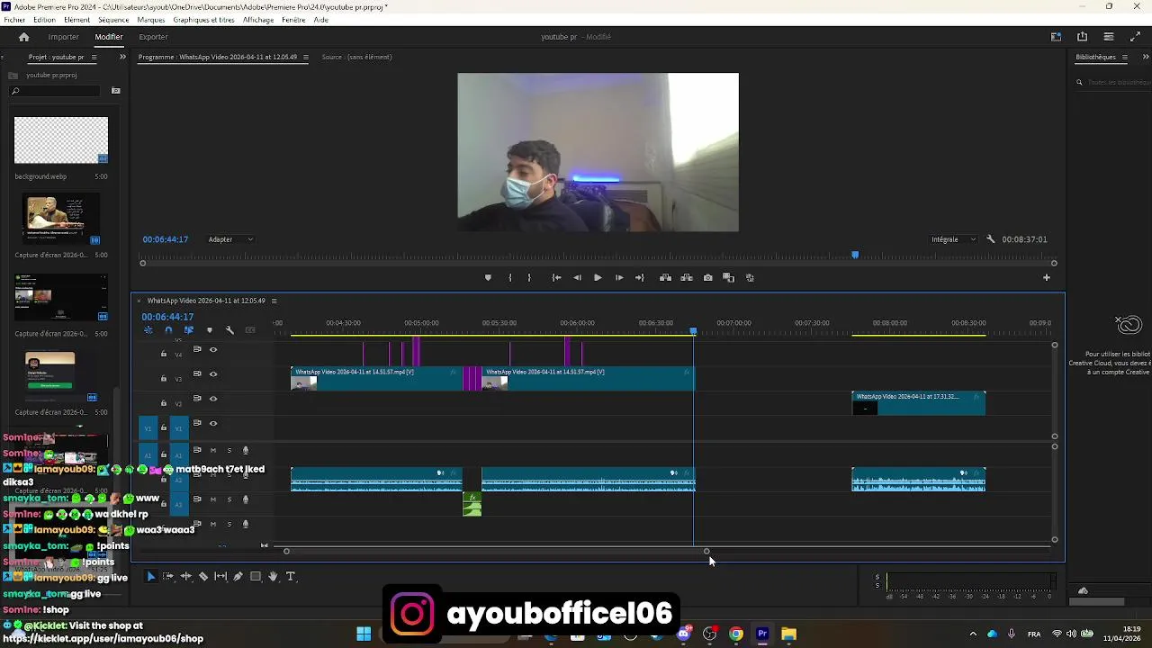Hide track V1 output eye
This screenshot has height=648, width=1152.
click(x=213, y=423)
